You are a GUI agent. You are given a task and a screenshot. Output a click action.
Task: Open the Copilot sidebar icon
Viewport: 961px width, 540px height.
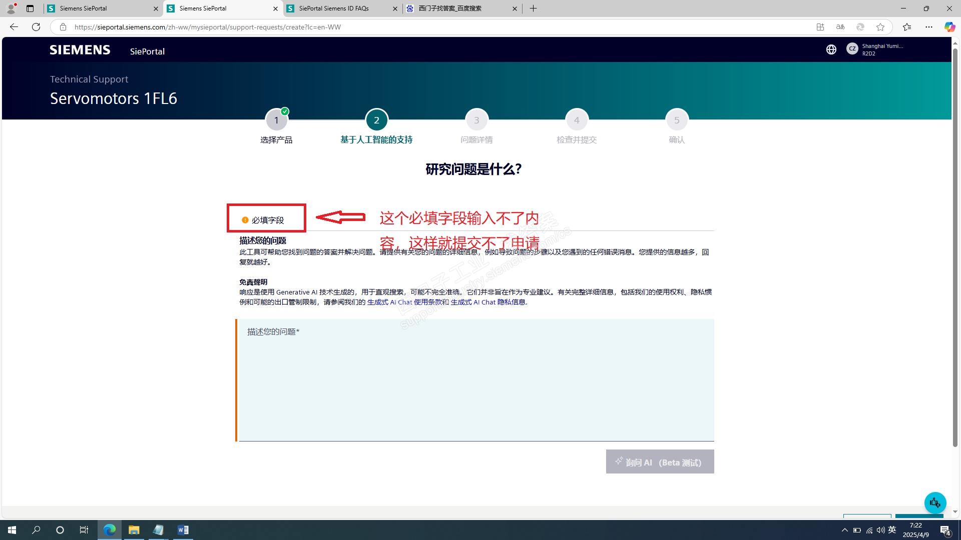click(949, 27)
